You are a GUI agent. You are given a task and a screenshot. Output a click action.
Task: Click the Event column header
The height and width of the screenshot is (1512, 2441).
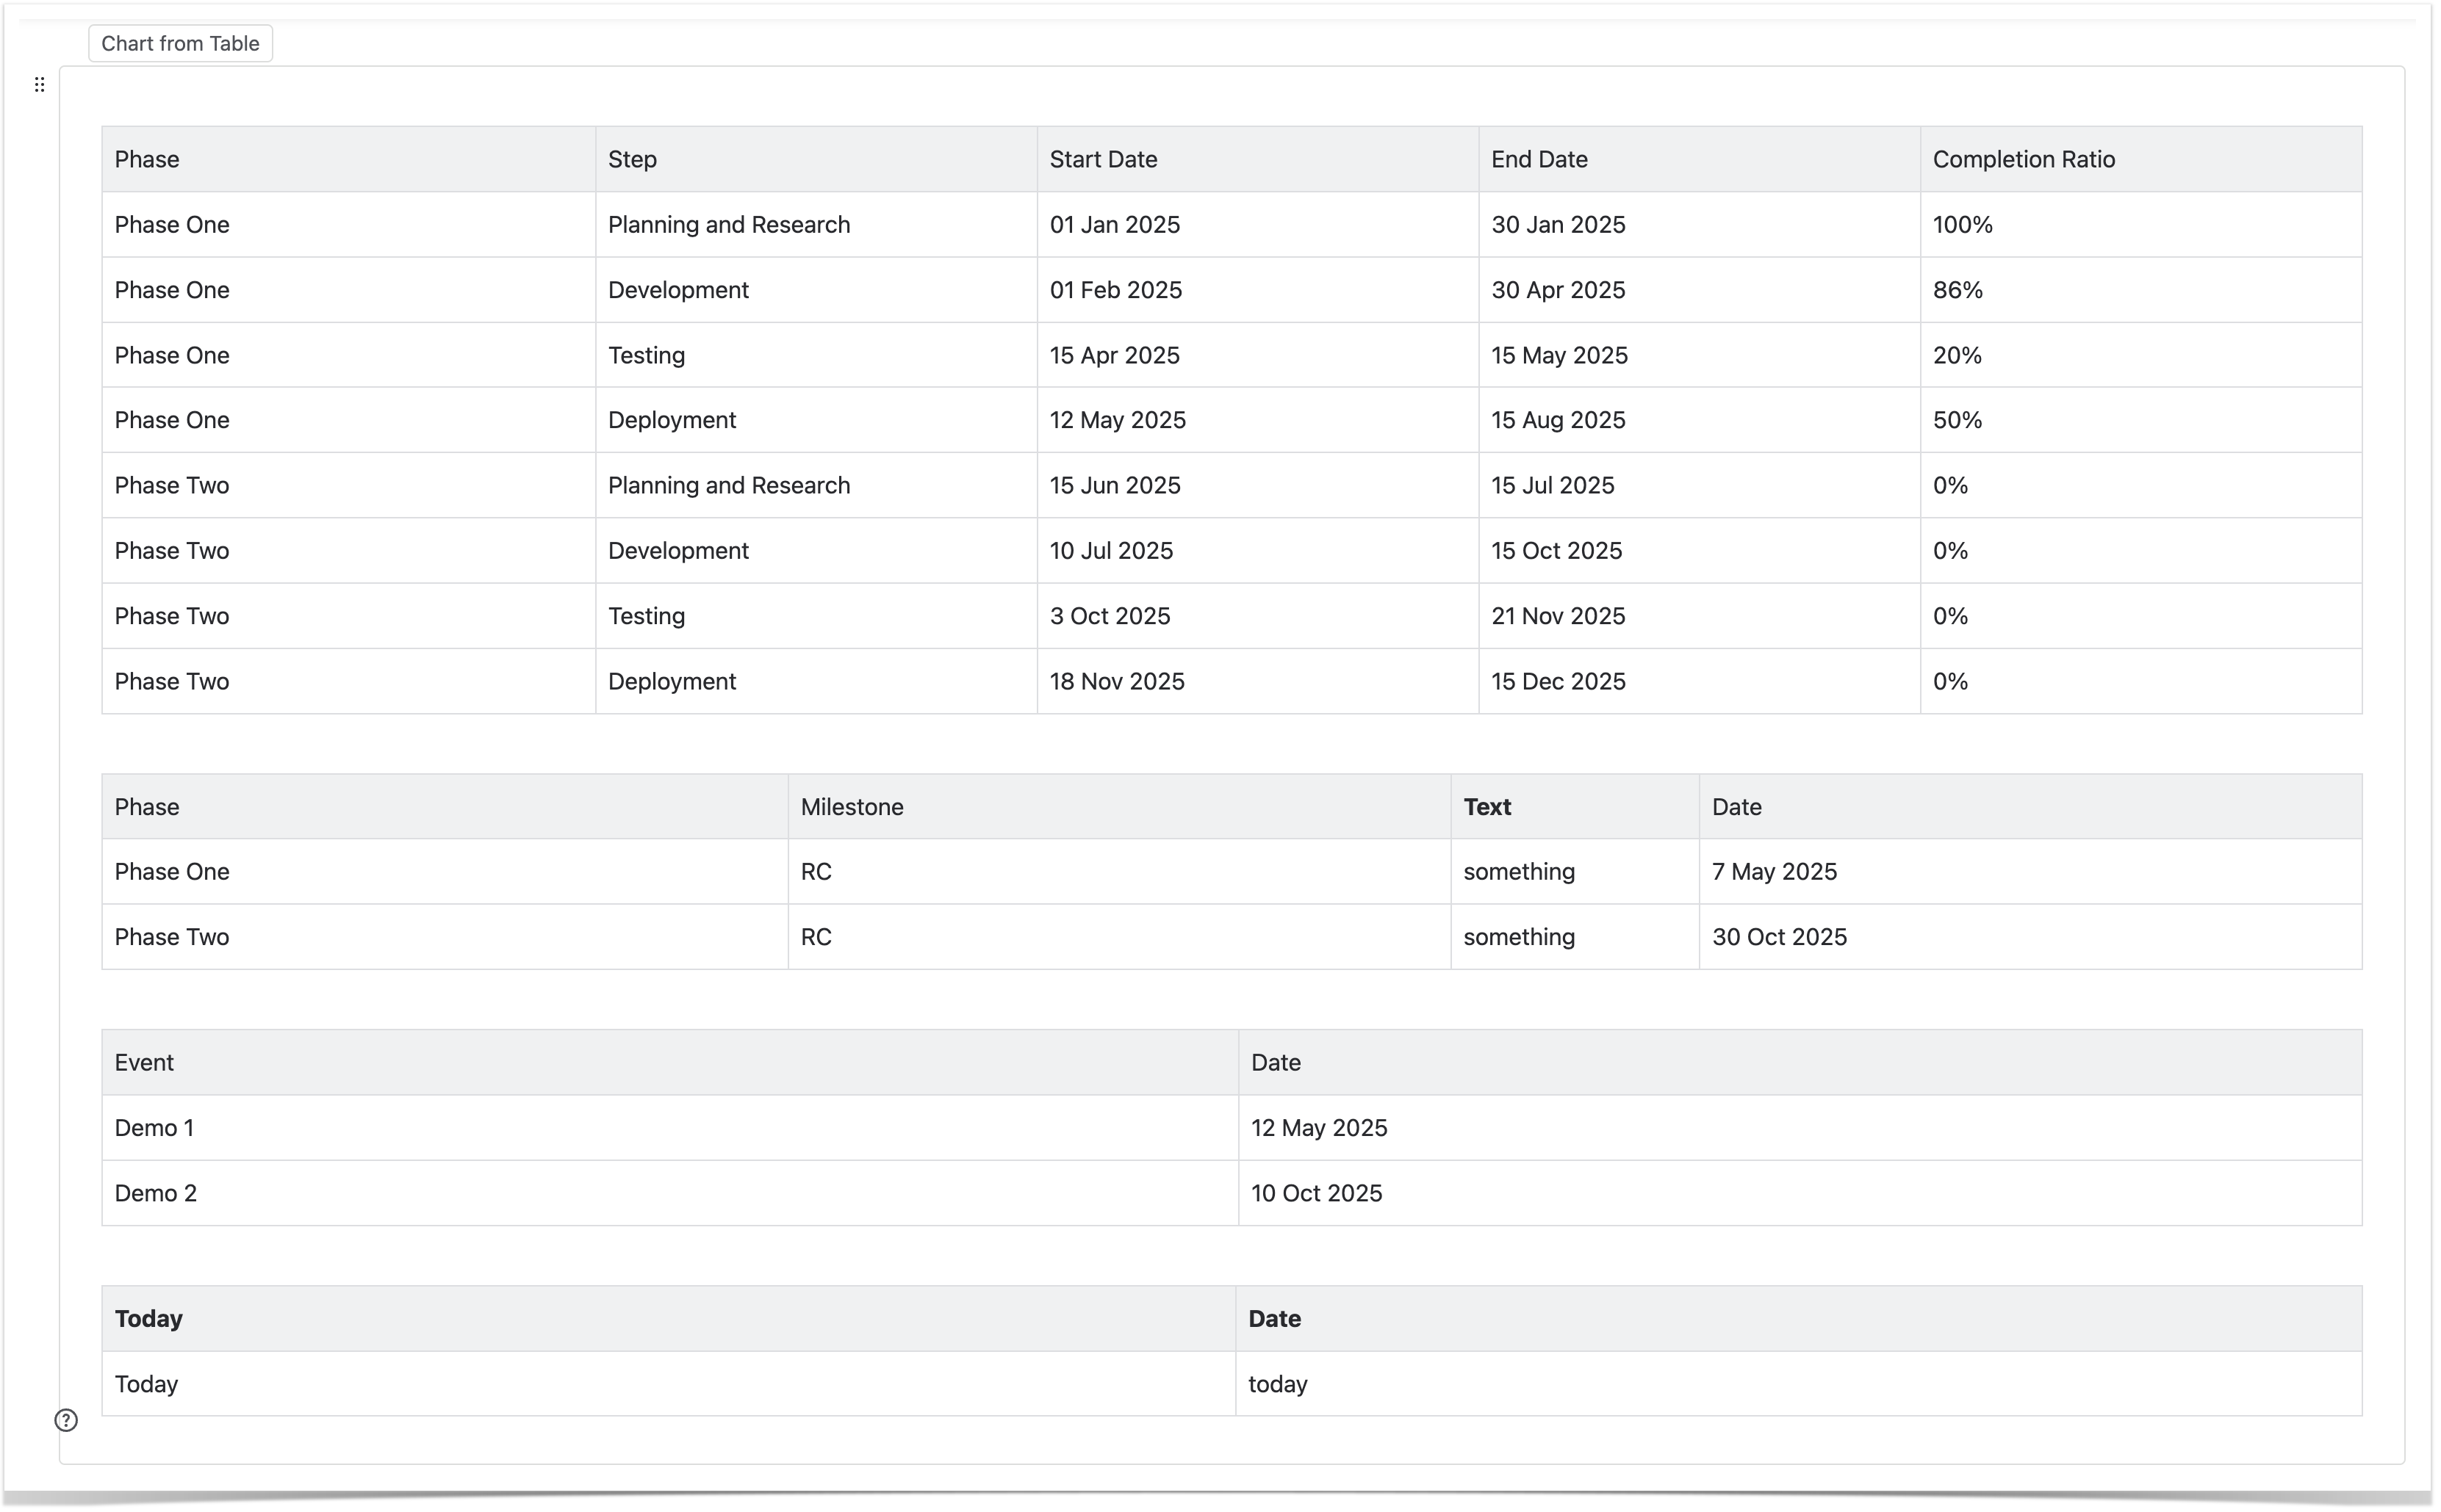144,1063
